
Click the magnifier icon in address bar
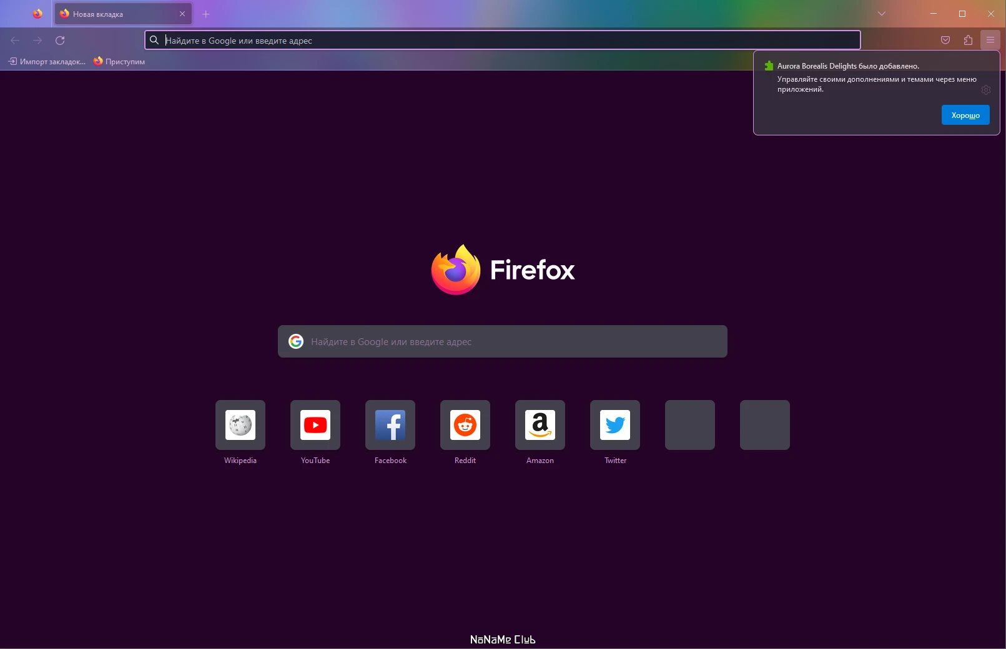click(154, 40)
